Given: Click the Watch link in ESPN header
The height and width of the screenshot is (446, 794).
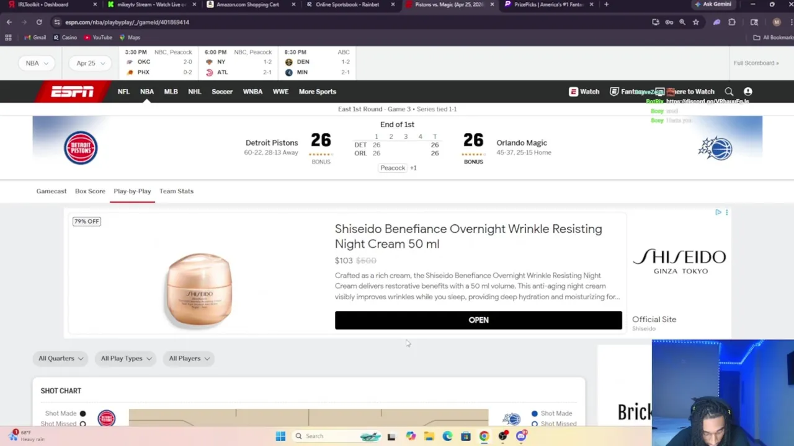Looking at the screenshot, I should [584, 92].
